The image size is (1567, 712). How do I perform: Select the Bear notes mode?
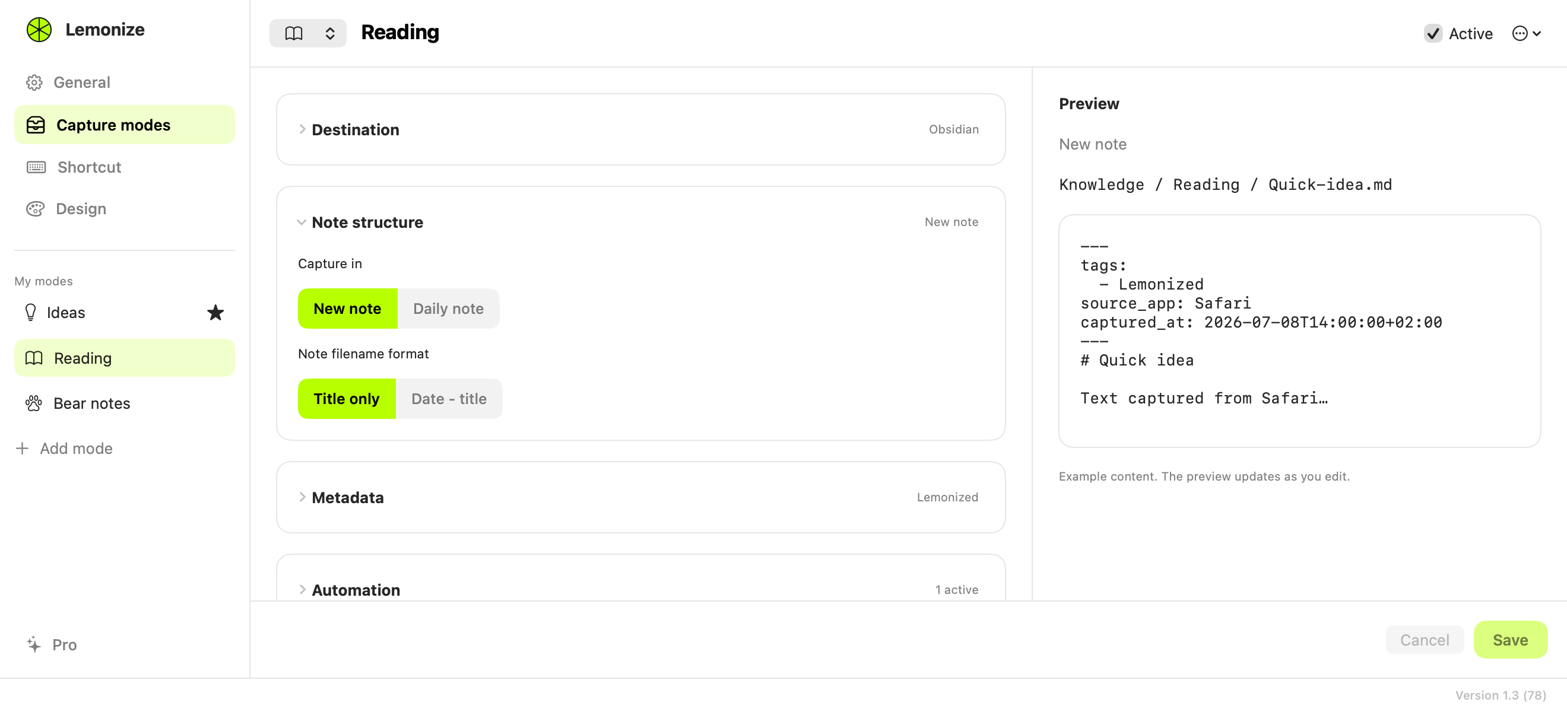pos(124,403)
